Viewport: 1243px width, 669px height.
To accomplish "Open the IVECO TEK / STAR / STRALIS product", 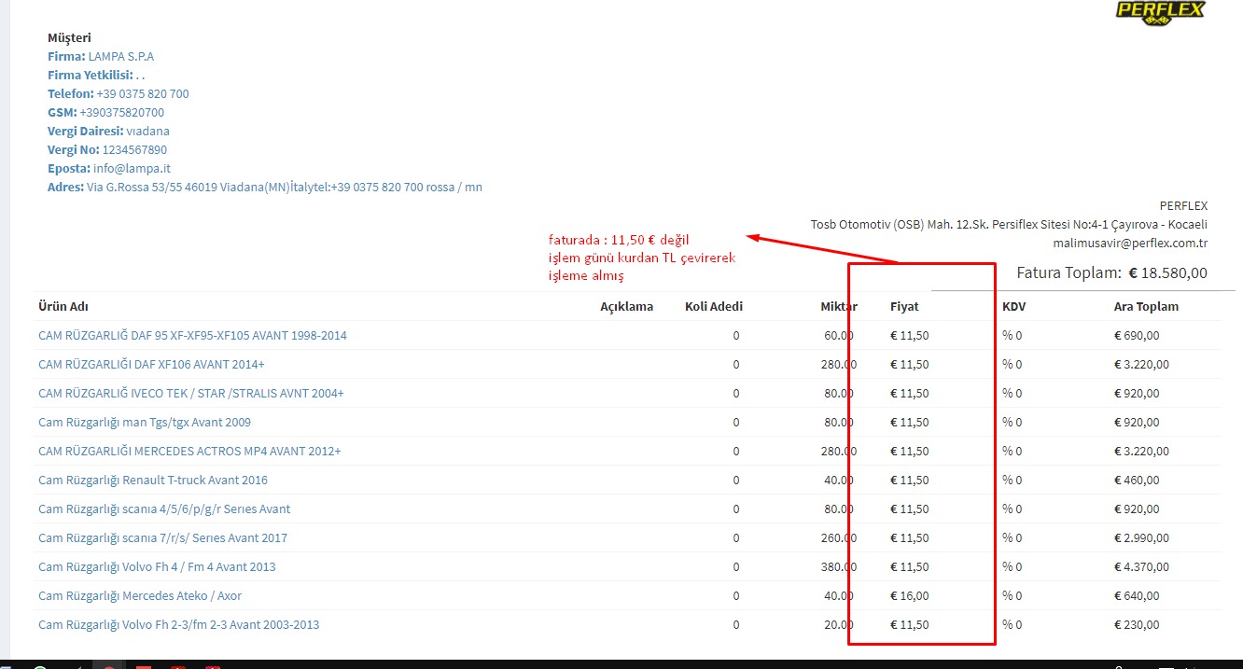I will pyautogui.click(x=190, y=393).
